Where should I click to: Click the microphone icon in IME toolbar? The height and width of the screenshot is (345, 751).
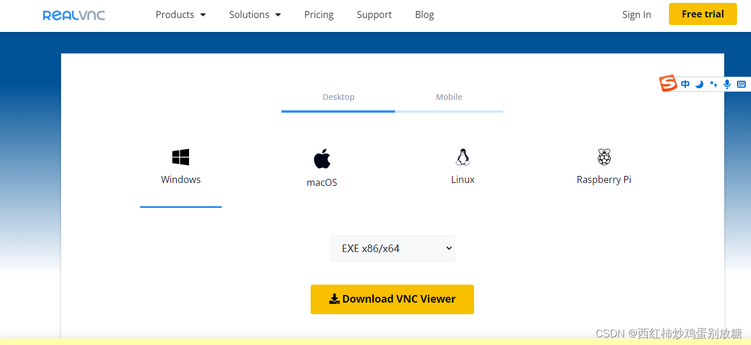click(x=727, y=84)
